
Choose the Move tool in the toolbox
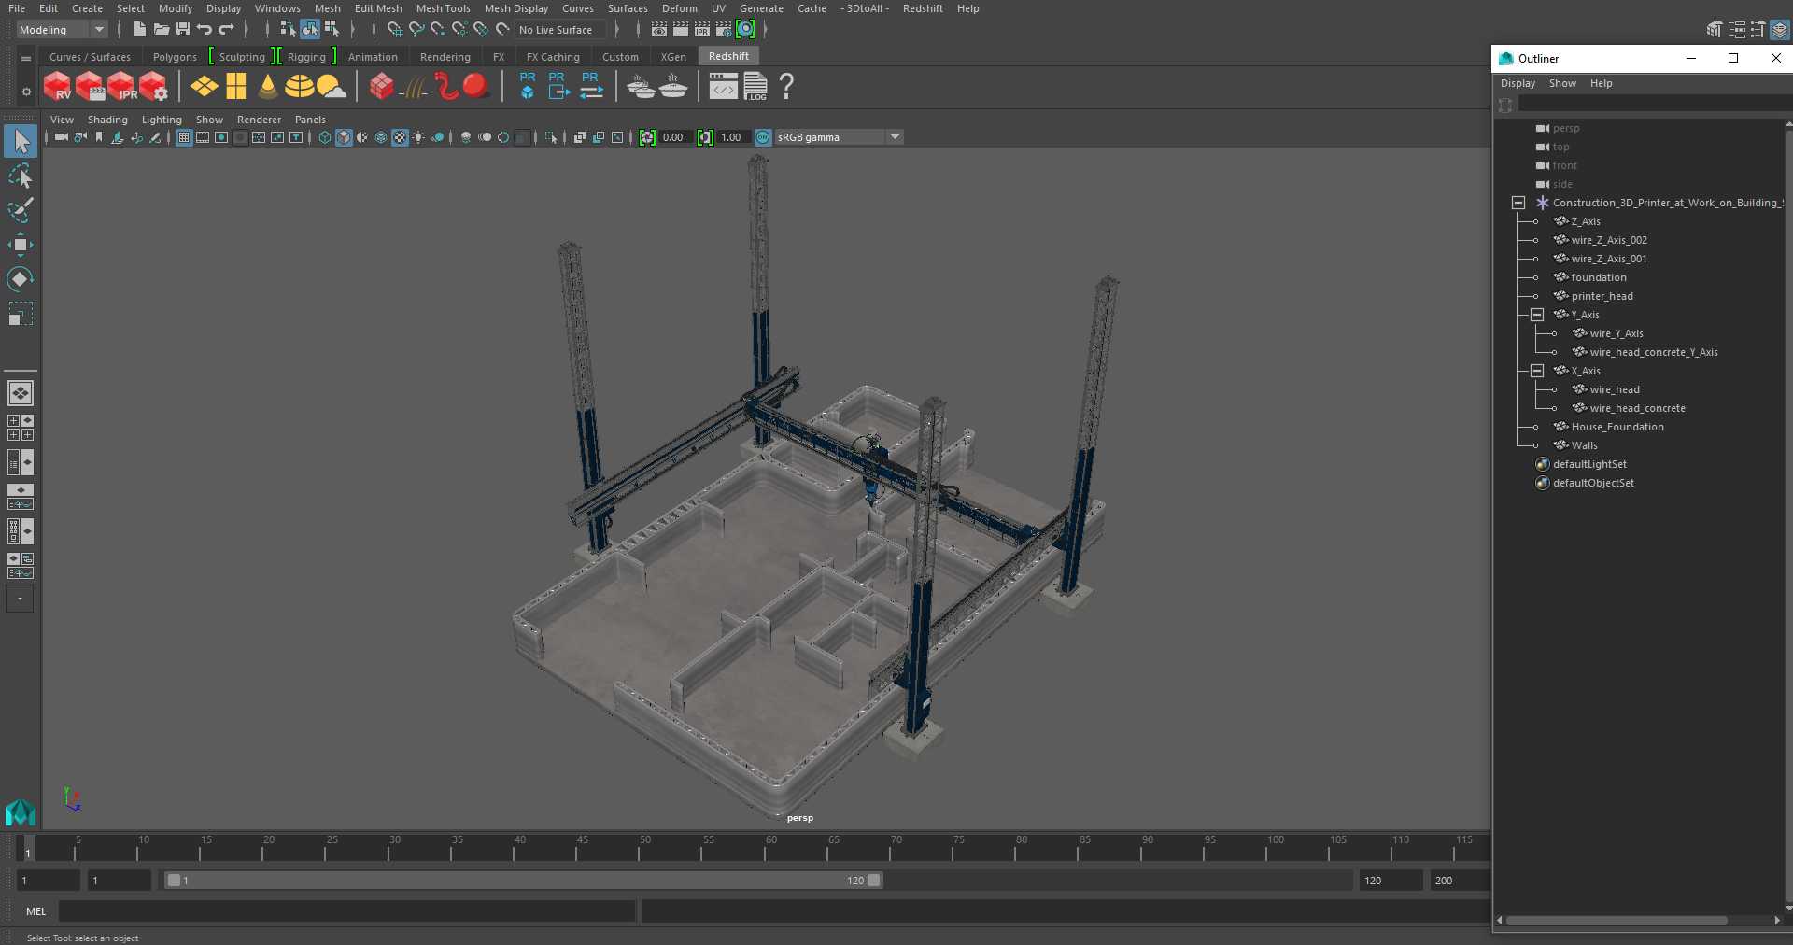(21, 245)
